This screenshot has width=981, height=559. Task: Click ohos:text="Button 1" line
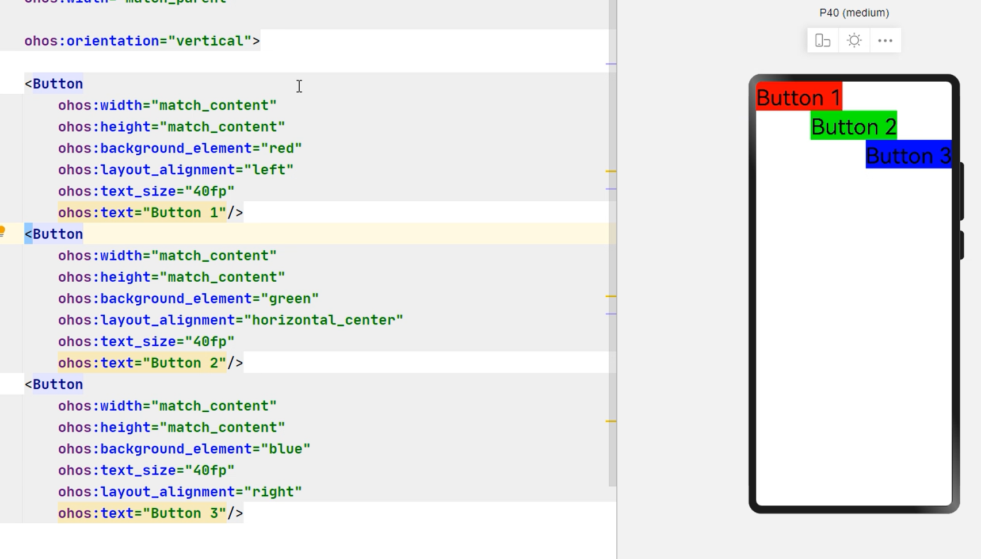(x=150, y=213)
